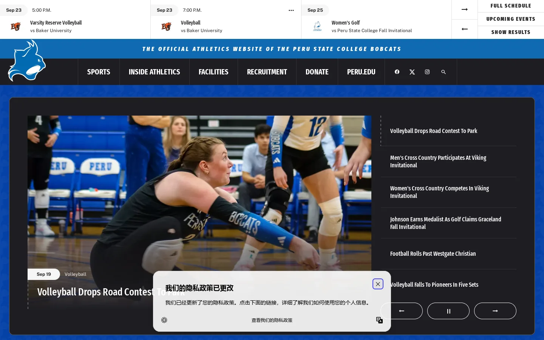
Task: Open the three-dots menu on Volleyball event
Action: (291, 10)
